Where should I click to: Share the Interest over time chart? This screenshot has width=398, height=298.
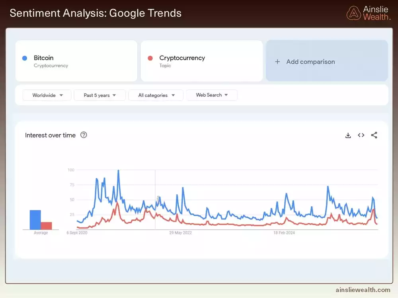374,135
